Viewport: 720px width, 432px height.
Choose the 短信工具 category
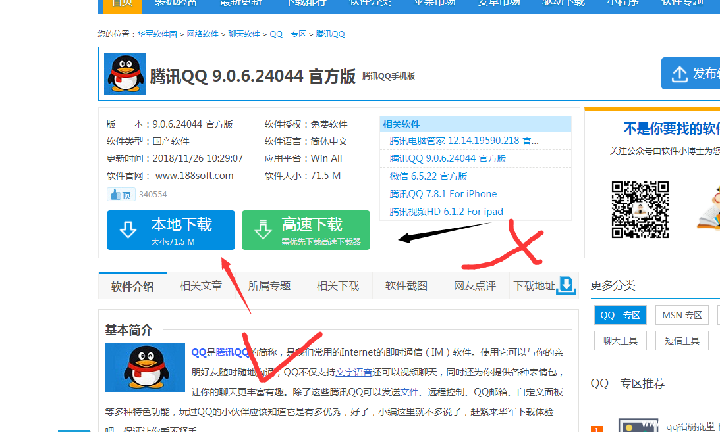pyautogui.click(x=682, y=341)
